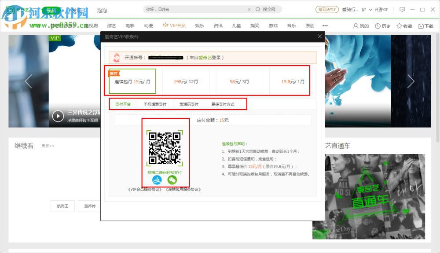Click 航海王 tag button
The height and width of the screenshot is (253, 440).
pyautogui.click(x=62, y=206)
